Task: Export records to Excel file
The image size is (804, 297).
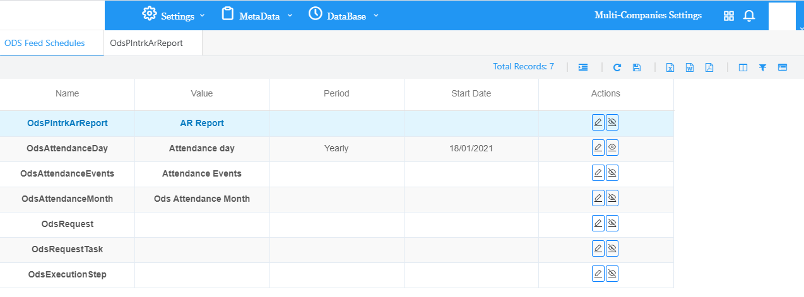Action: click(671, 67)
